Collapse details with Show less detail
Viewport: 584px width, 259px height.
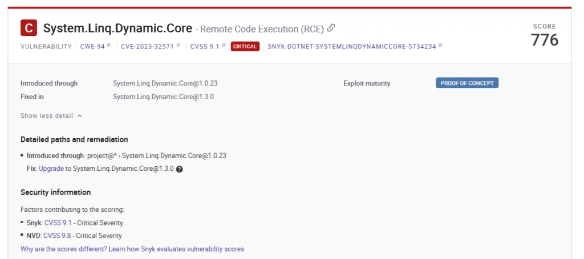(47, 116)
